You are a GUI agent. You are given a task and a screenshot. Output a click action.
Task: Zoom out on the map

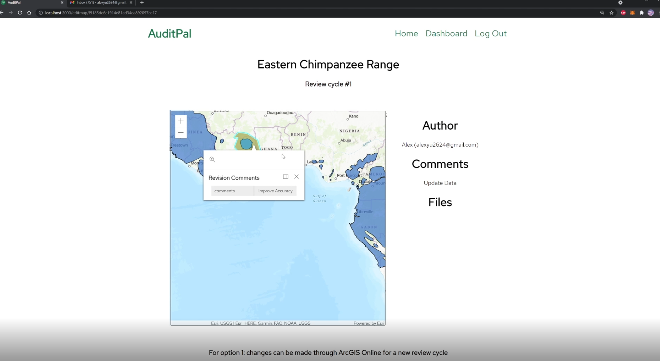click(181, 133)
